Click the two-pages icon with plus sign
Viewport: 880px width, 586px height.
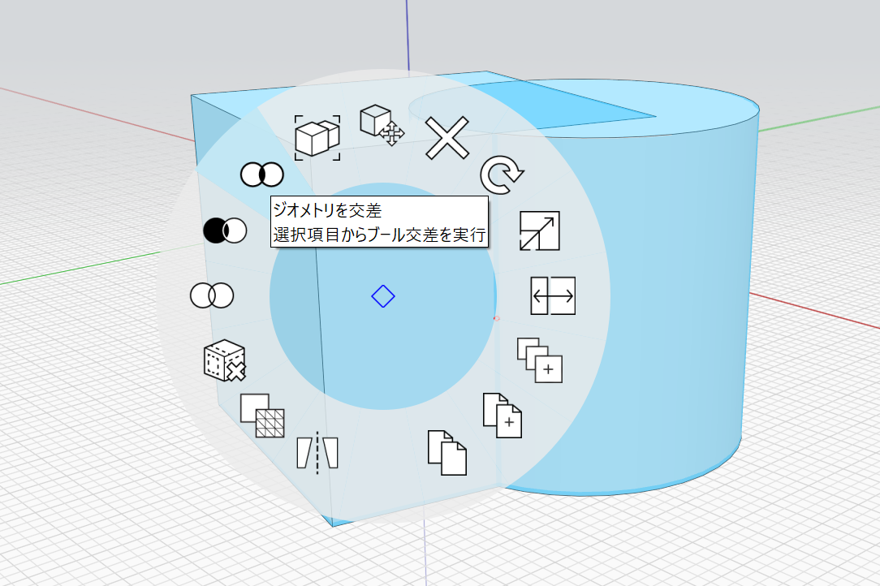pyautogui.click(x=503, y=415)
